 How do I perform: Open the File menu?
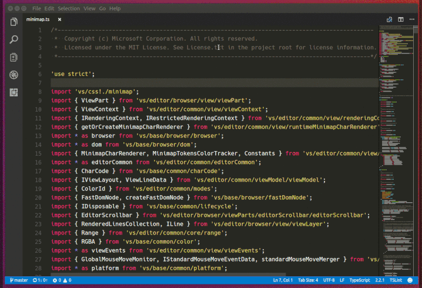[x=36, y=9]
